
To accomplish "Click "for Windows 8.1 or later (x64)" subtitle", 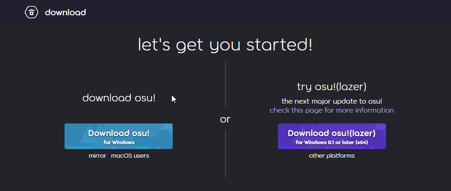I will [x=331, y=142].
